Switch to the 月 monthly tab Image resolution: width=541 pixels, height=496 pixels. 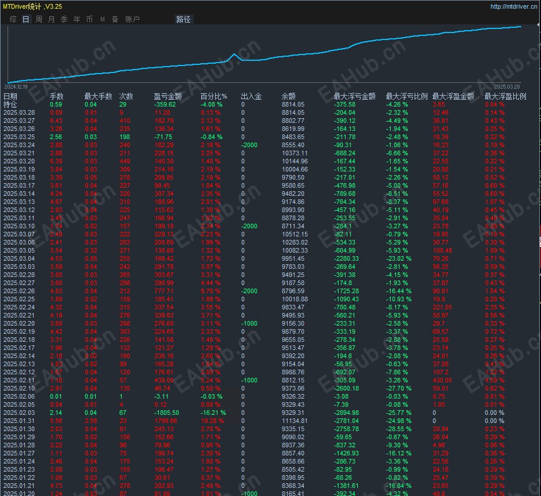51,19
